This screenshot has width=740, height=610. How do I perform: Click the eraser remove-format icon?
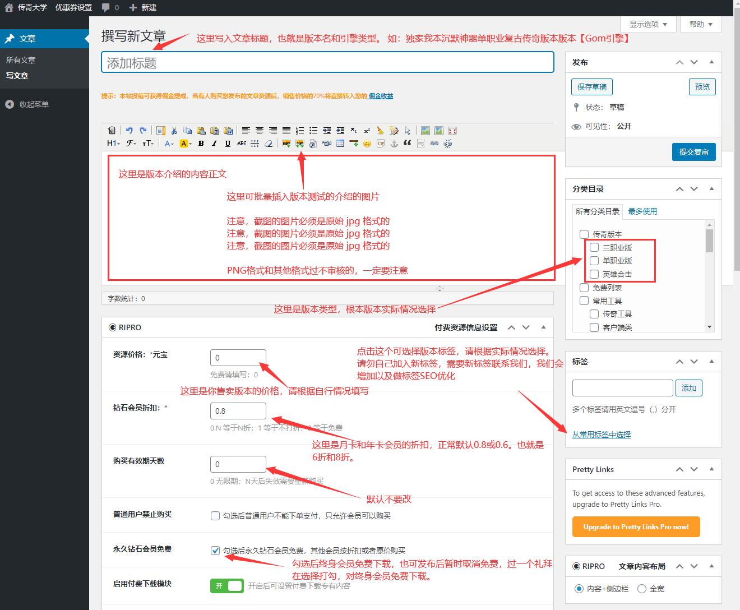269,144
